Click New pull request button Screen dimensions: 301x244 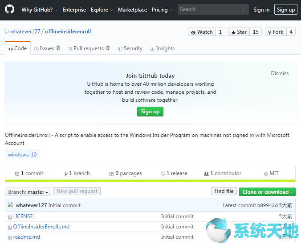77,191
